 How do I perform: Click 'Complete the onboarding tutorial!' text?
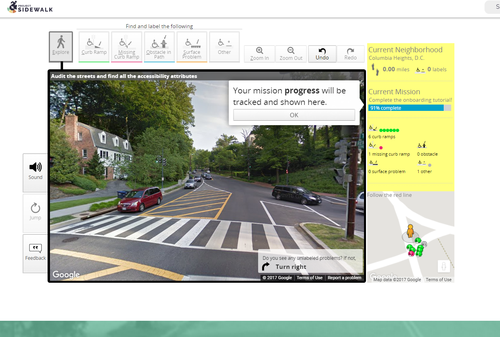tap(410, 100)
